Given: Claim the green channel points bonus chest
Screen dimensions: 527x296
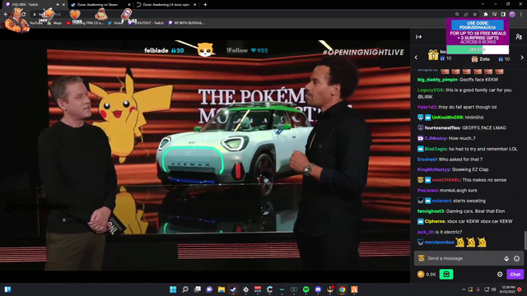Looking at the screenshot, I should click(x=446, y=274).
